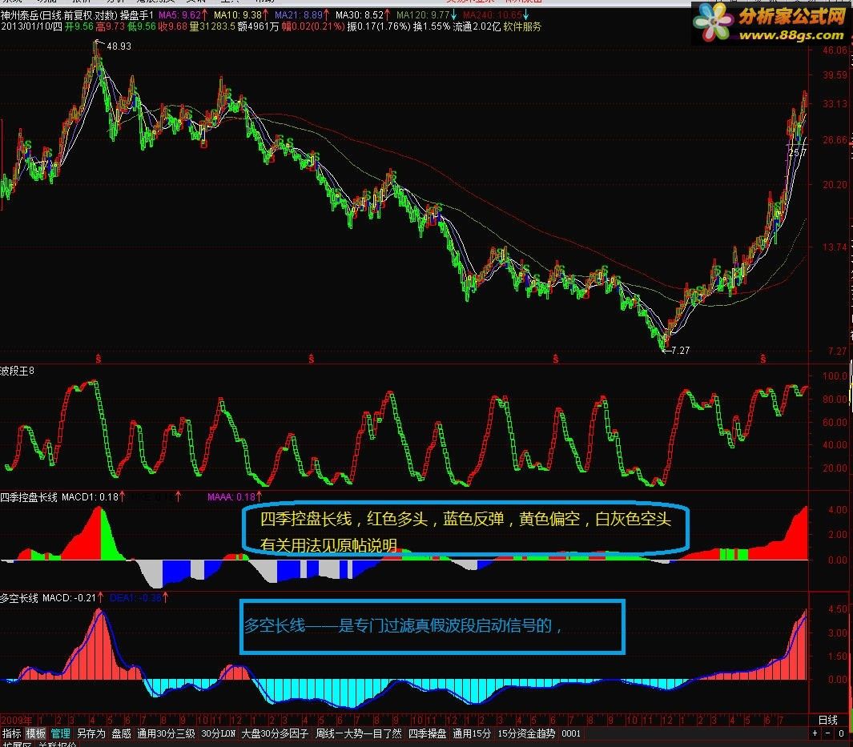Click the 100.0 axis value of 波段王8
Viewport: 853px width, 747px height.
[835, 376]
